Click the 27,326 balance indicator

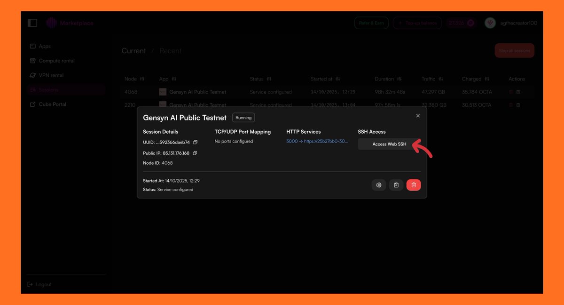coord(462,23)
